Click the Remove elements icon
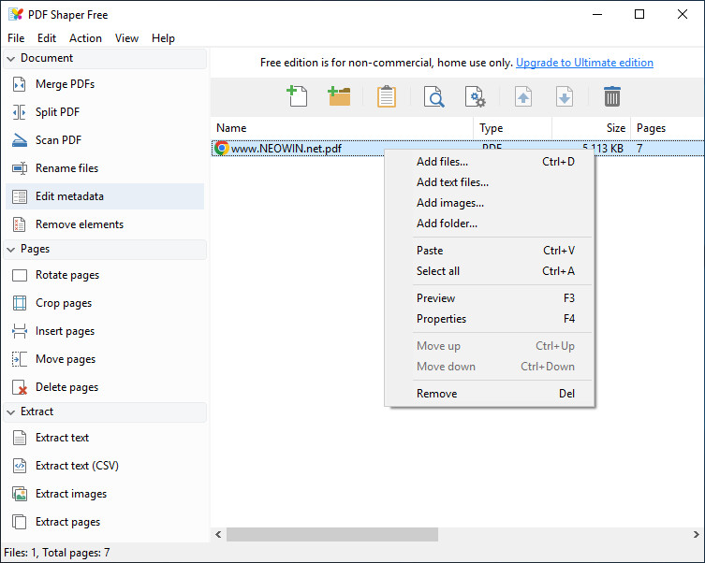 (x=20, y=224)
